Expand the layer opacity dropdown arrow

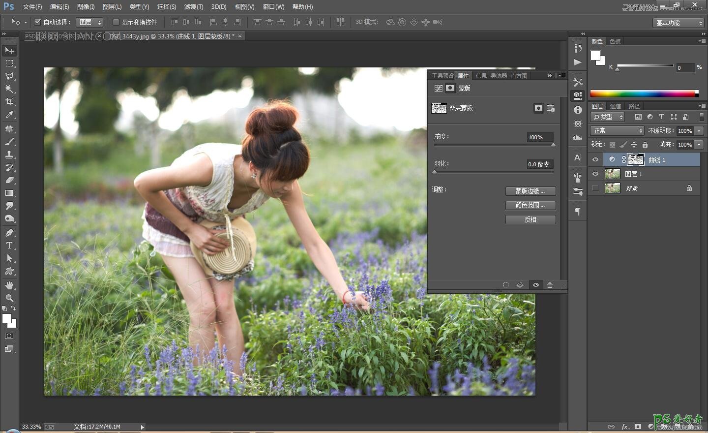pos(699,131)
